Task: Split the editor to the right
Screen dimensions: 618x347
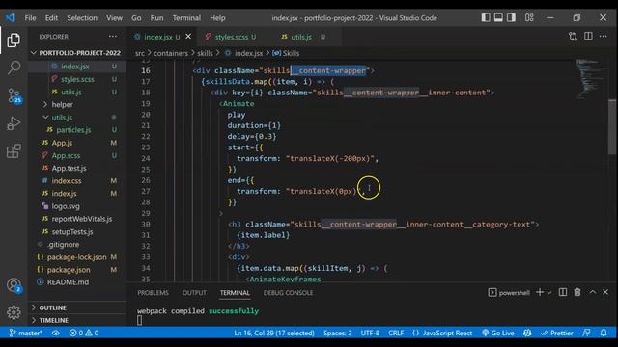Action: coord(588,37)
